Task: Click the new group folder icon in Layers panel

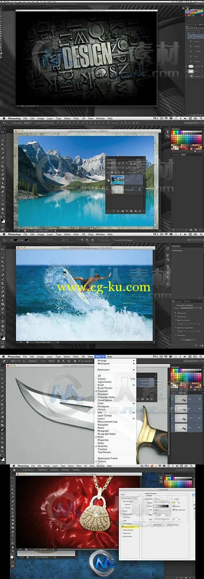Action: (131, 211)
